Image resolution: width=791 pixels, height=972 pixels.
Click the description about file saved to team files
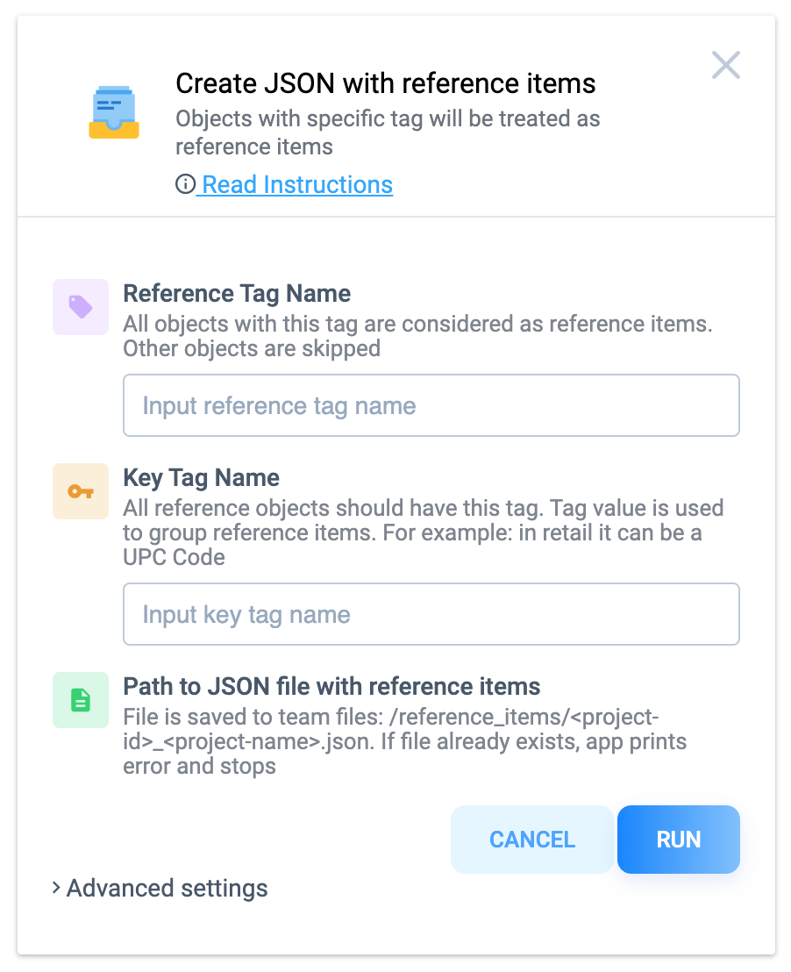[405, 741]
